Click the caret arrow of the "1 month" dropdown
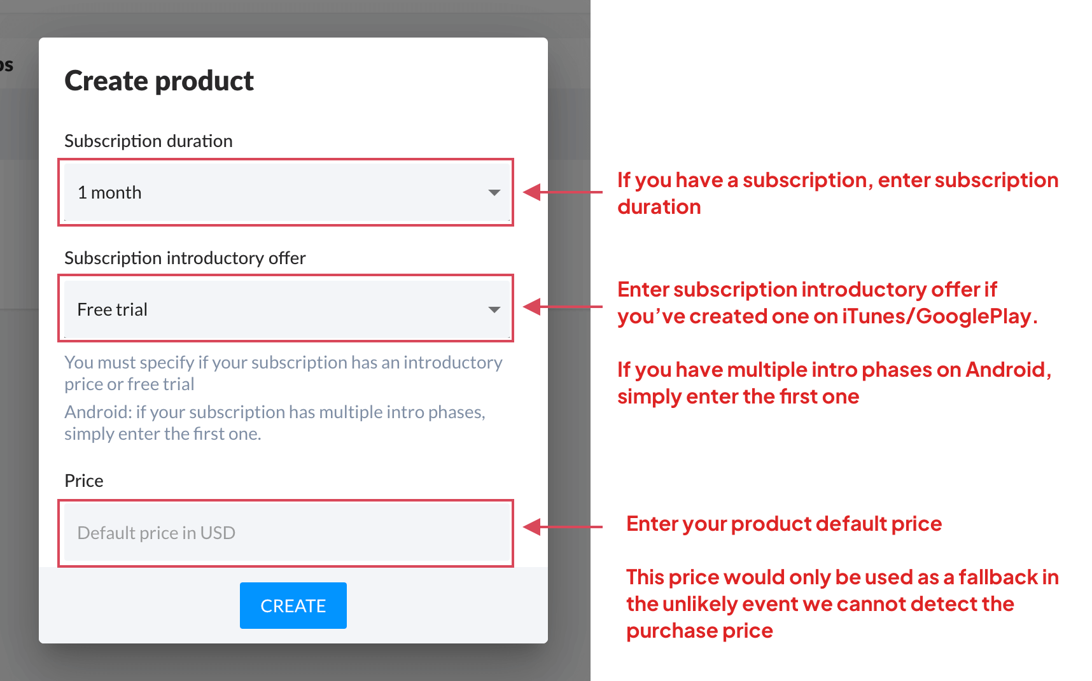The image size is (1092, 681). tap(494, 193)
